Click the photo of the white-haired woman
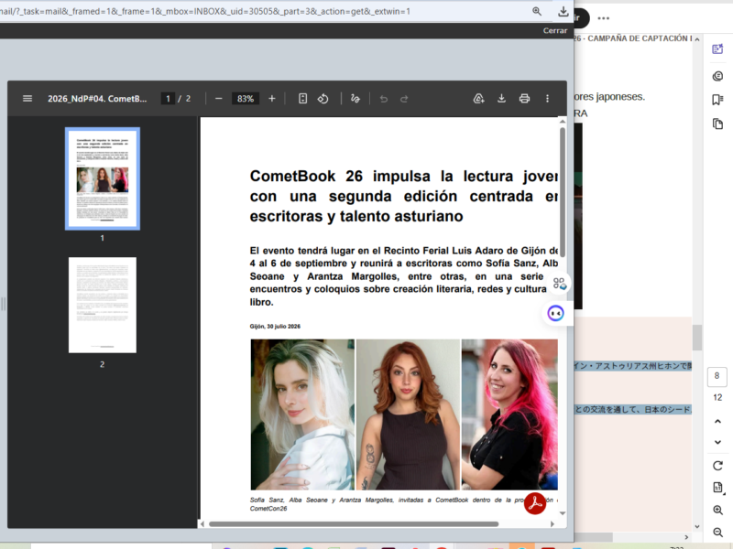This screenshot has height=549, width=733. (302, 414)
